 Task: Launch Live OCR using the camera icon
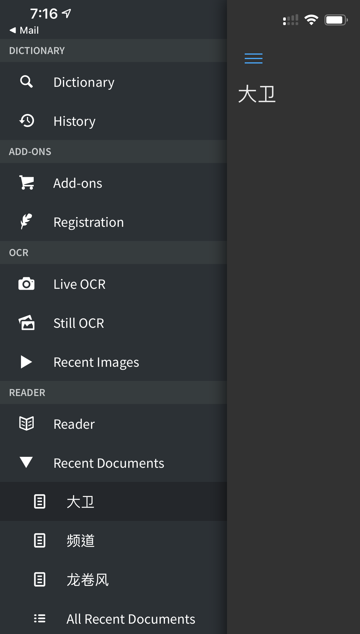click(26, 284)
